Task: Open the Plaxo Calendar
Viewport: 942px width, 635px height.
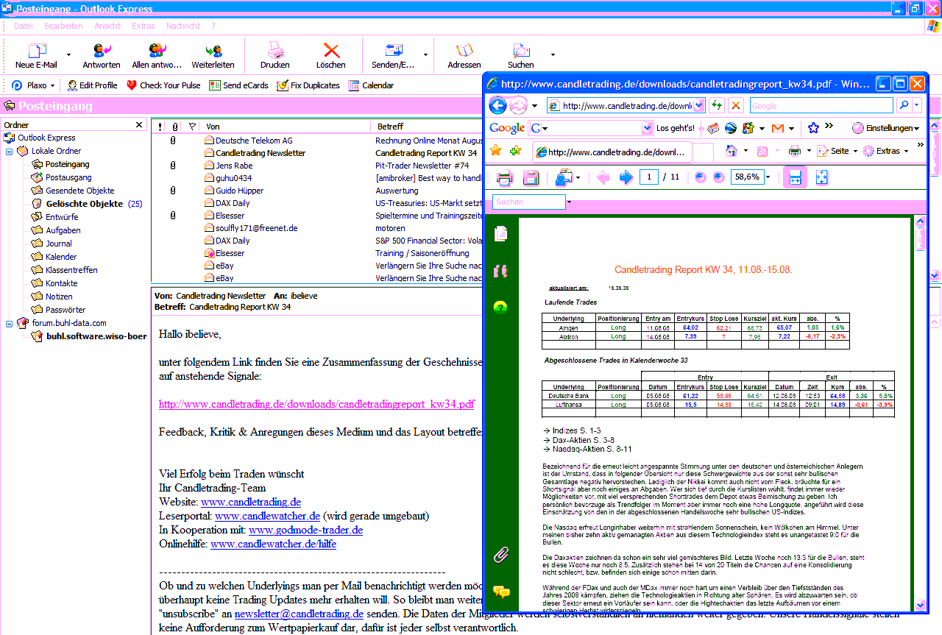Action: (371, 85)
